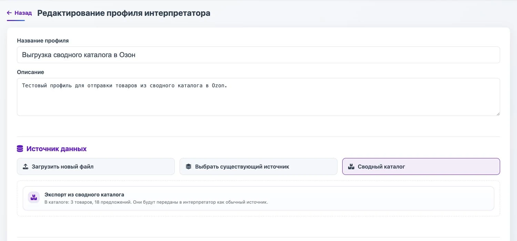517x241 pixels.
Task: Click the Описание textarea resize handle
Action: (x=498, y=114)
